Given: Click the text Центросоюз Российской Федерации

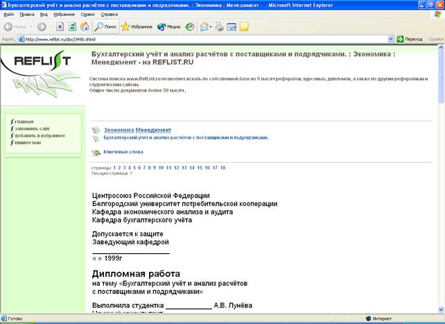Looking at the screenshot, I should pyautogui.click(x=151, y=196).
